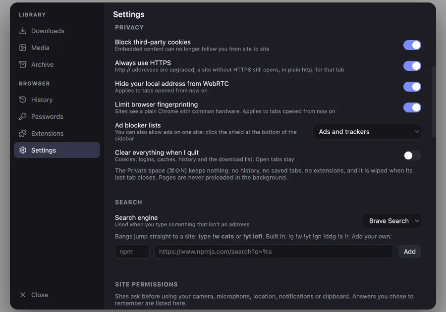This screenshot has height=312, width=446.
Task: Disable Block third-party cookies switch
Action: pos(412,45)
